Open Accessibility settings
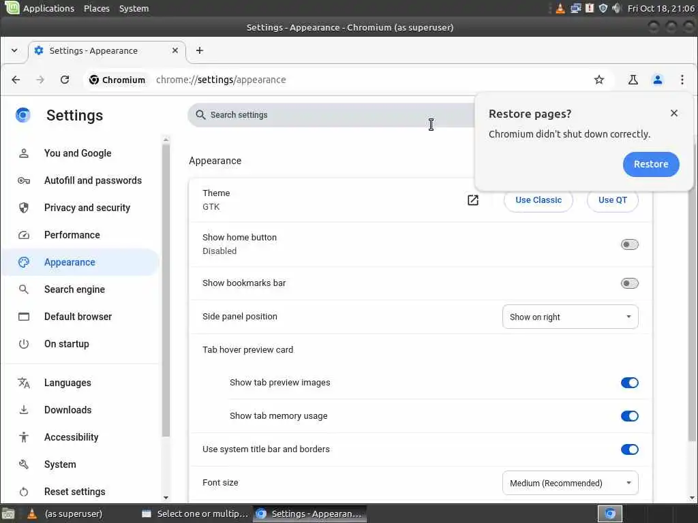The height and width of the screenshot is (523, 698). point(80,437)
